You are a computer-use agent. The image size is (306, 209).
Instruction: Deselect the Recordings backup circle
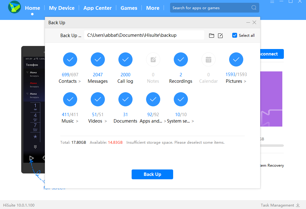181,59
